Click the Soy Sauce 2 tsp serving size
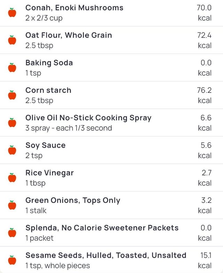This screenshot has width=223, height=273. click(34, 156)
